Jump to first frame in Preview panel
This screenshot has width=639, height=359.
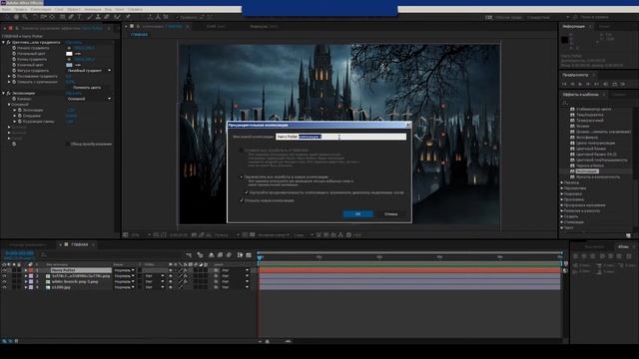[565, 84]
